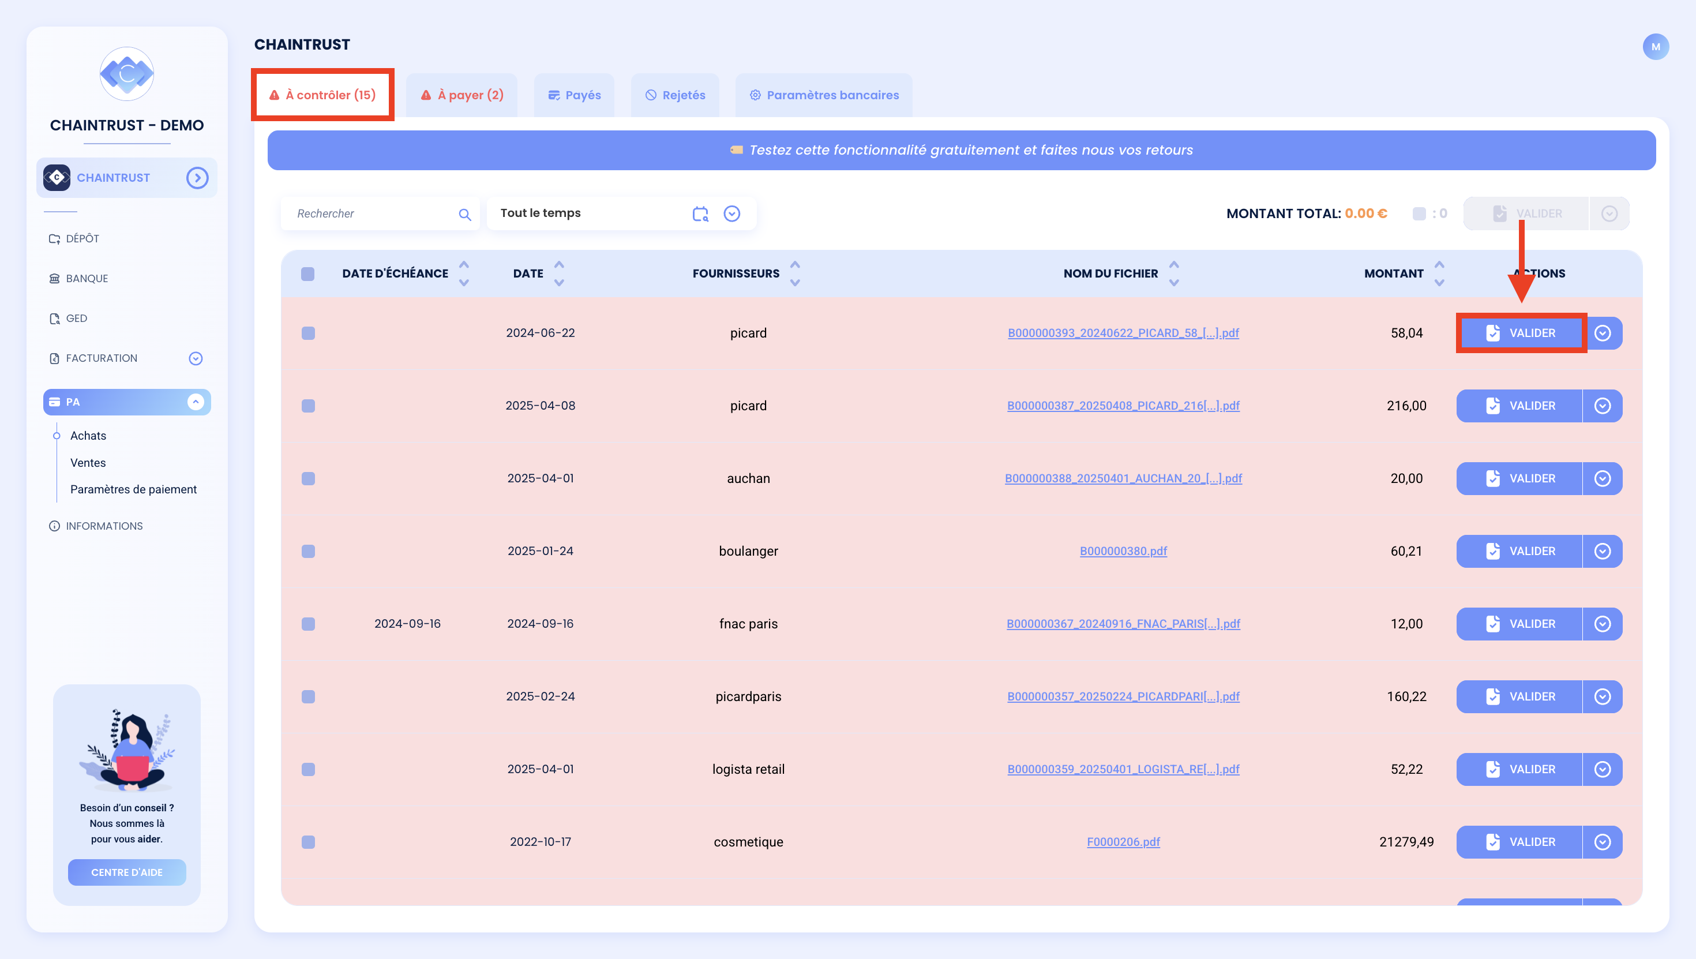1696x959 pixels.
Task: Check the picard 216,00 row checkbox
Action: (x=308, y=406)
